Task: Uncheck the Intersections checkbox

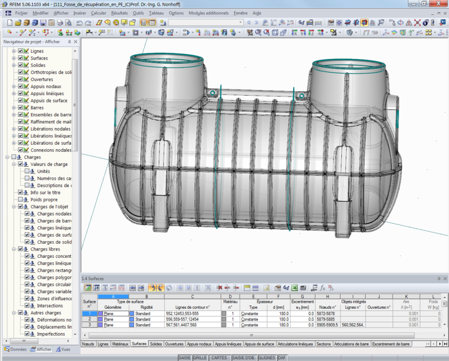Action: [x=27, y=306]
